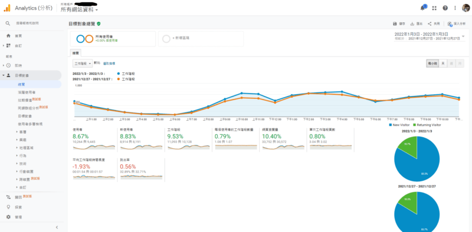Expand the Customization (自訂) section arrow

tap(4, 46)
